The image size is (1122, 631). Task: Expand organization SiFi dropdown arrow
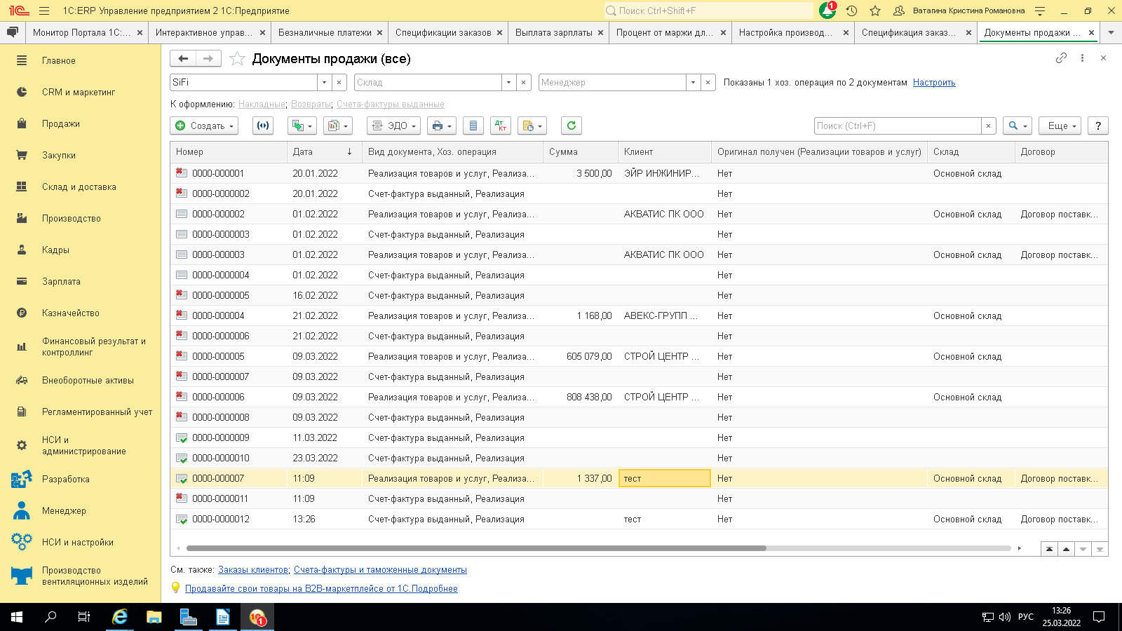click(x=324, y=83)
